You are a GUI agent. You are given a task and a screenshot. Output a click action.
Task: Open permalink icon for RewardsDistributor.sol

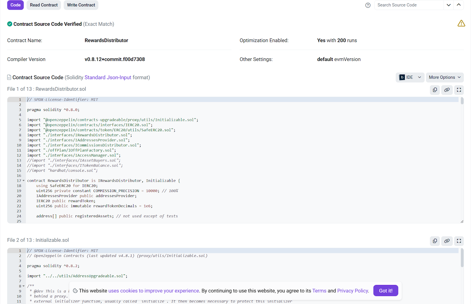[x=447, y=90]
